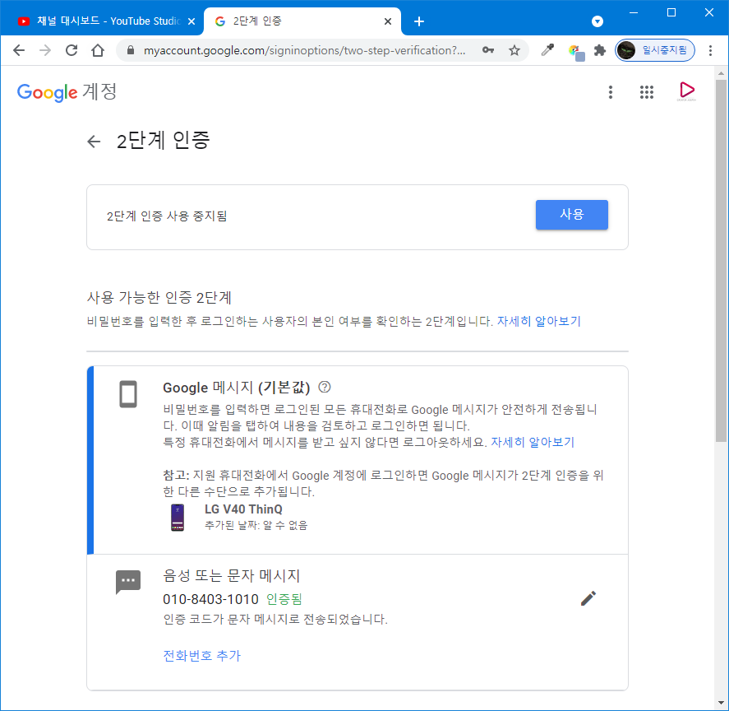Screen dimensions: 729x711
Task: Open the tab search dropdown arrow
Action: coord(598,21)
